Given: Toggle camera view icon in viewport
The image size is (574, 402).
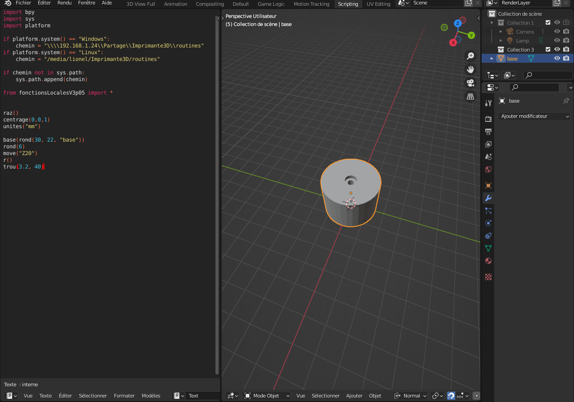Looking at the screenshot, I should [x=470, y=83].
